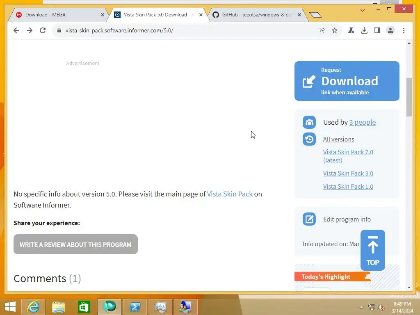Jump to TOP of the page
Viewport: 420px width, 315px height.
(372, 250)
